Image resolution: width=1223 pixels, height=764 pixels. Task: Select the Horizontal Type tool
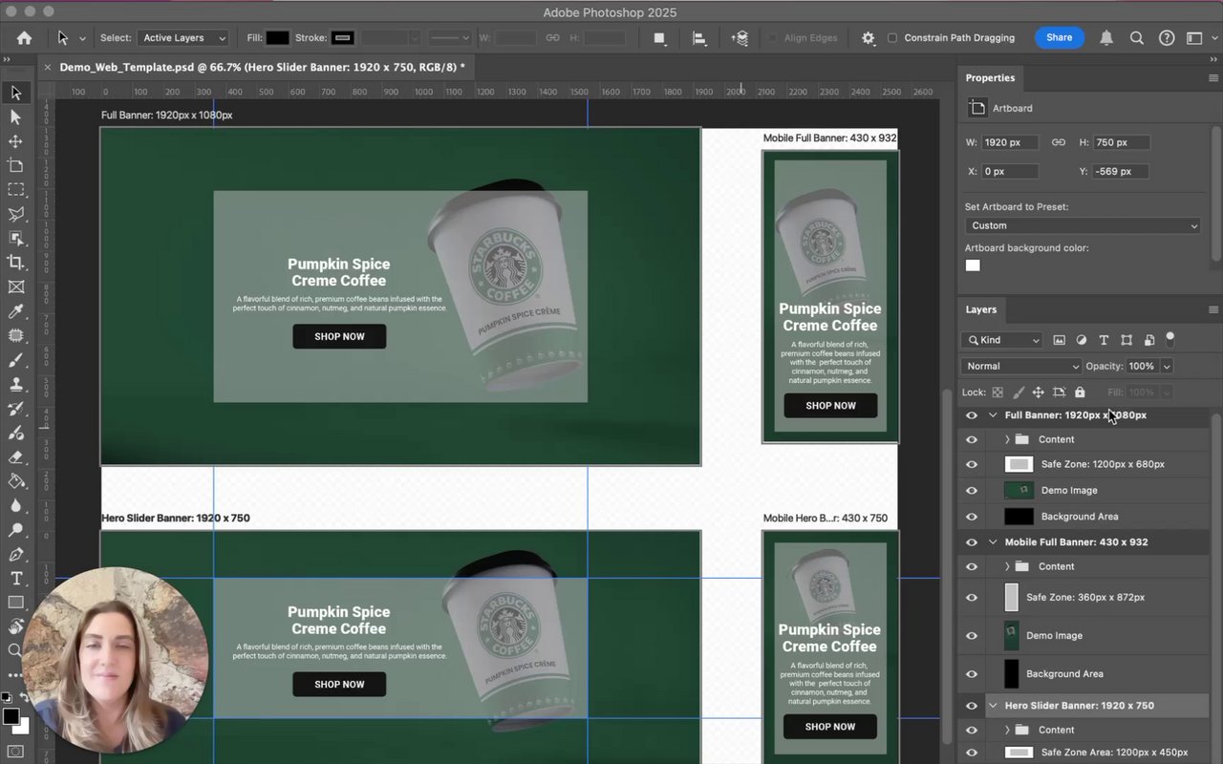pyautogui.click(x=15, y=579)
